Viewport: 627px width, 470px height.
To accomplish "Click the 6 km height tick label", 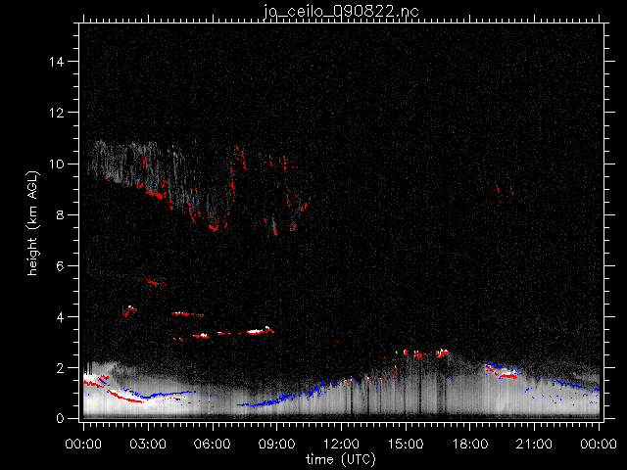I will click(66, 265).
